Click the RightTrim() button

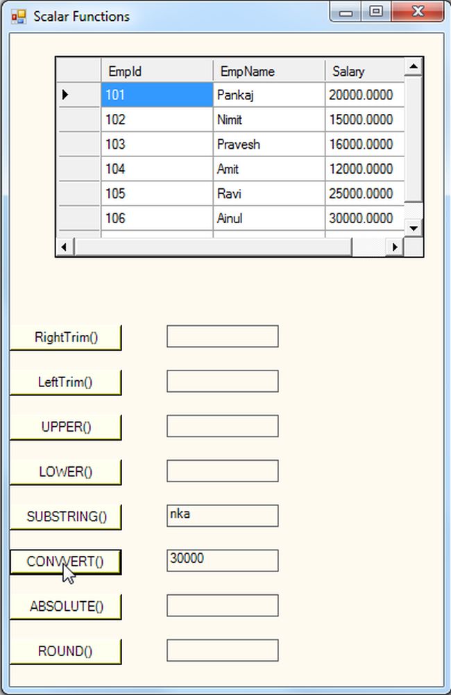65,337
